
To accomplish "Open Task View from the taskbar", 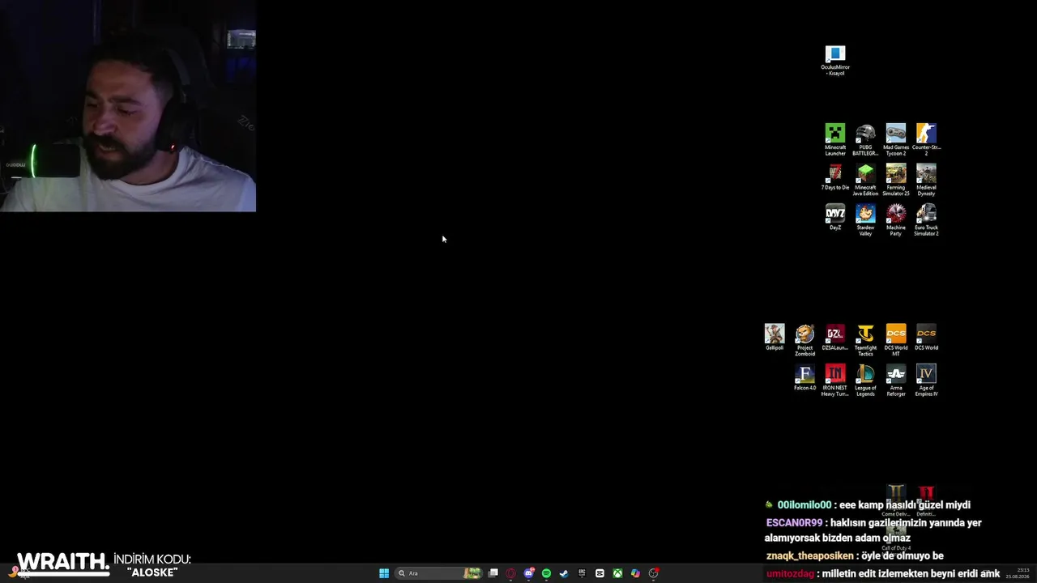I will point(493,573).
